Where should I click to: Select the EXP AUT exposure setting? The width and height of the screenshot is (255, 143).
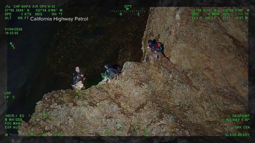click(12, 127)
